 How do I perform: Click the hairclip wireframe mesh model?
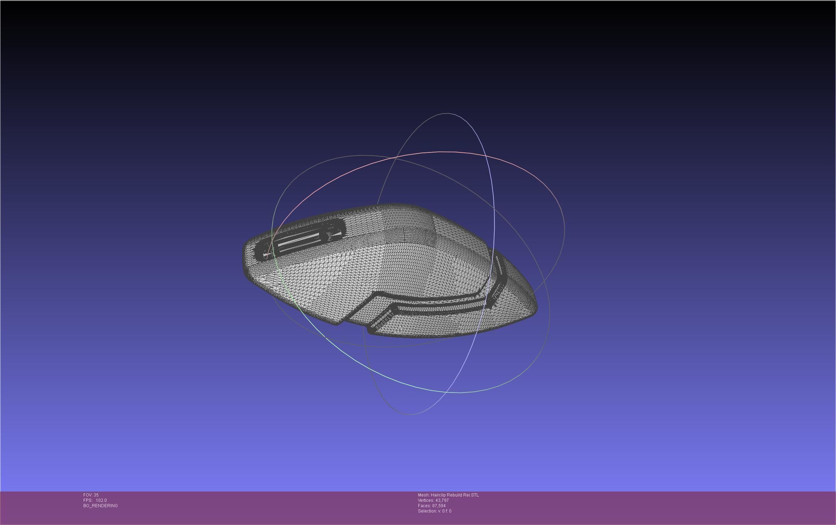coord(390,271)
